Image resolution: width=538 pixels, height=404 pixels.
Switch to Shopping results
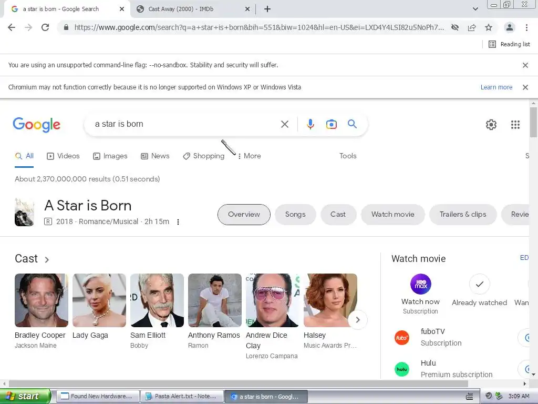(x=203, y=156)
